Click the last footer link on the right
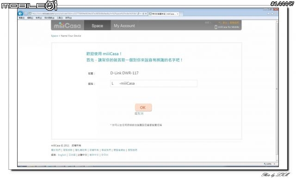296x180 pixels. point(133,150)
